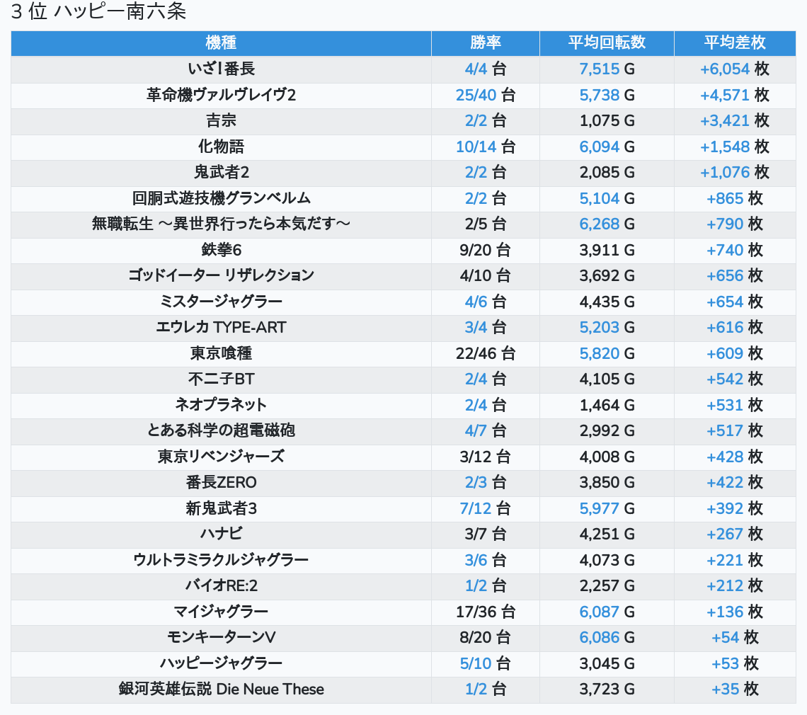Select the 吉宗 machine row
The image size is (807, 715).
coord(221,121)
